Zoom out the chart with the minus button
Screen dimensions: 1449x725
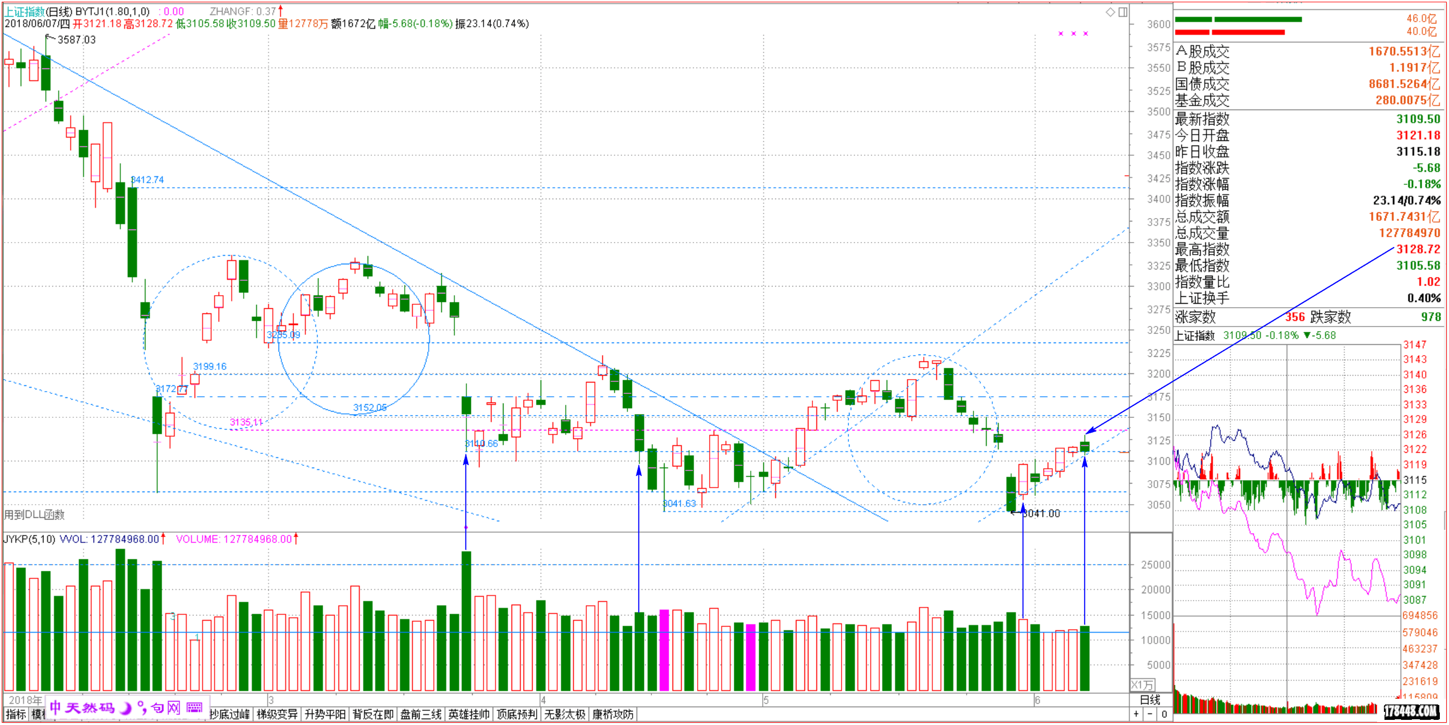click(1150, 714)
